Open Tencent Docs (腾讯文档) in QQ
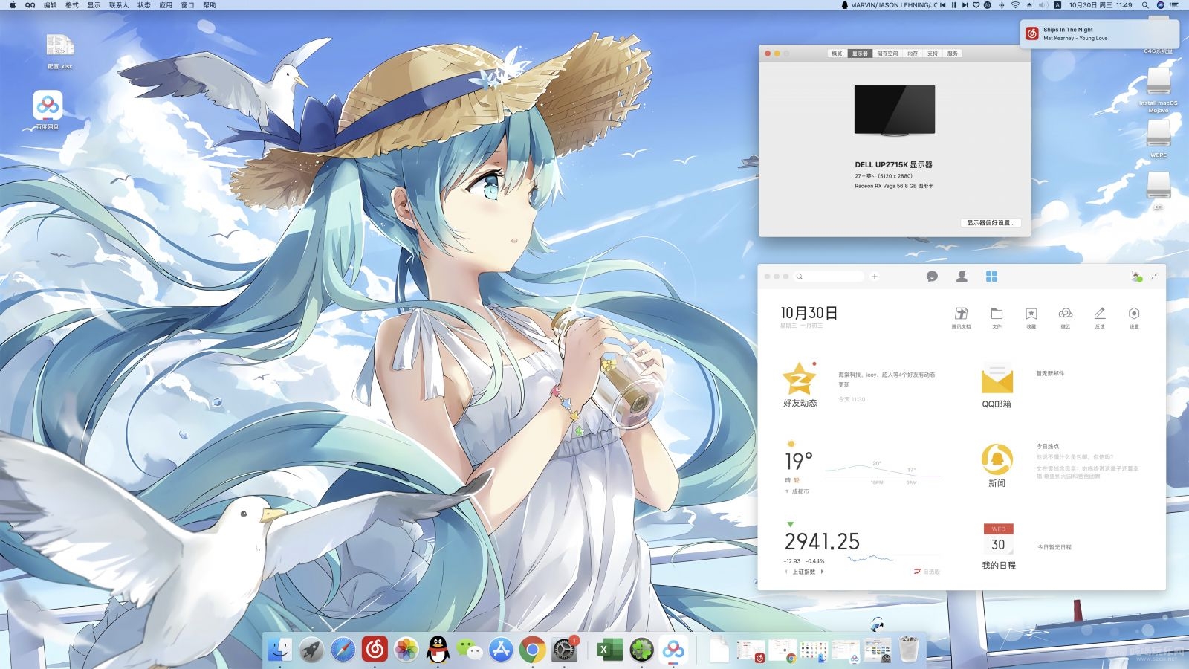 point(961,317)
